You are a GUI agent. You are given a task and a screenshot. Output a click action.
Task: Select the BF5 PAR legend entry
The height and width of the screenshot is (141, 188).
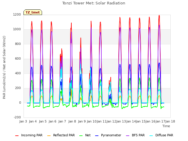pos(135,135)
